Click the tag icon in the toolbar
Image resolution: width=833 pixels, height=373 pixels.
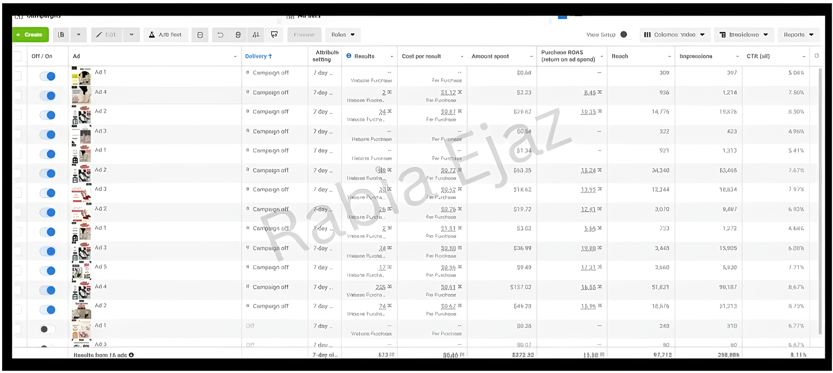pyautogui.click(x=274, y=35)
